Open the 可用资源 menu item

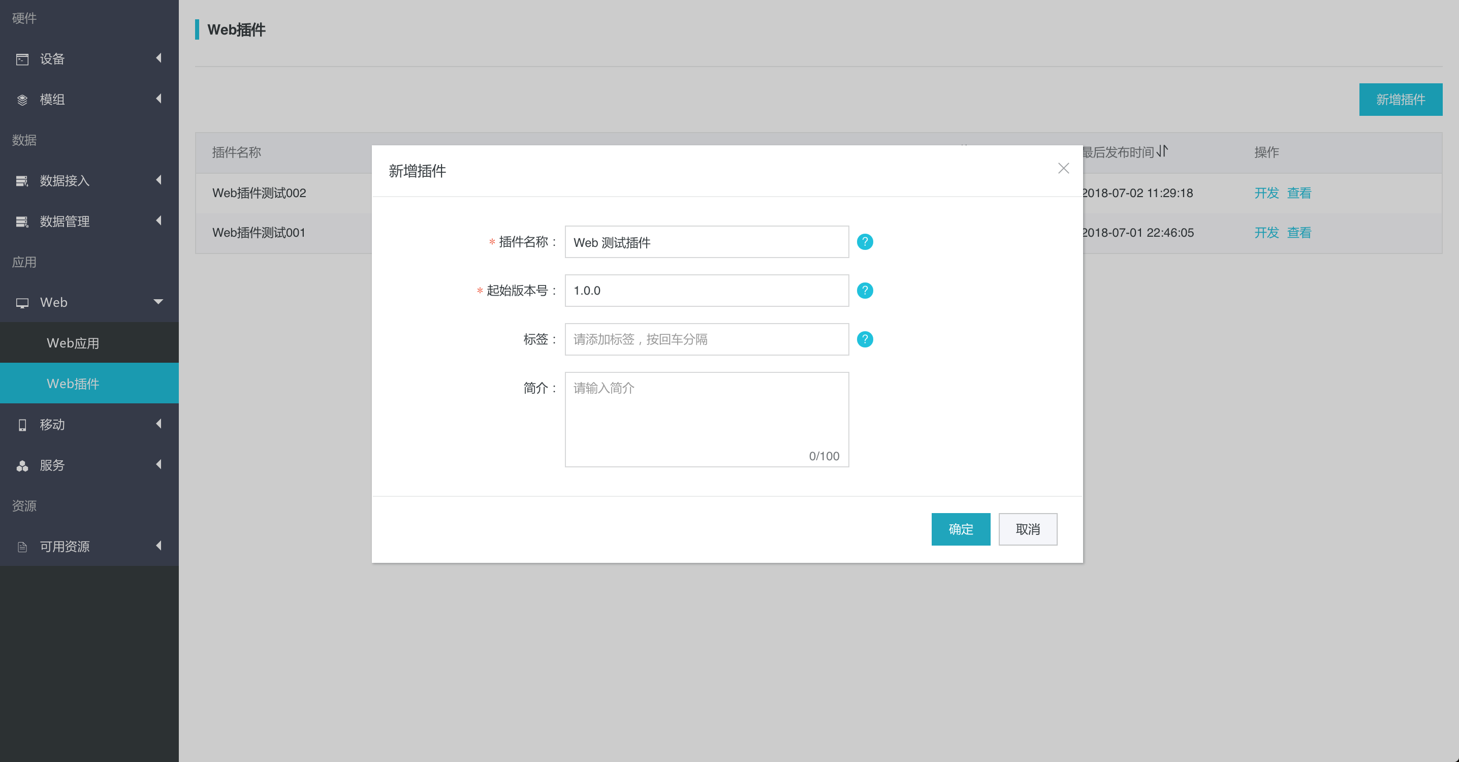tap(89, 547)
